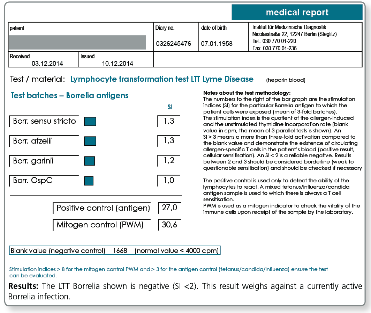371x313 pixels.
Task: Click the 'SI' column header
Action: (170, 107)
